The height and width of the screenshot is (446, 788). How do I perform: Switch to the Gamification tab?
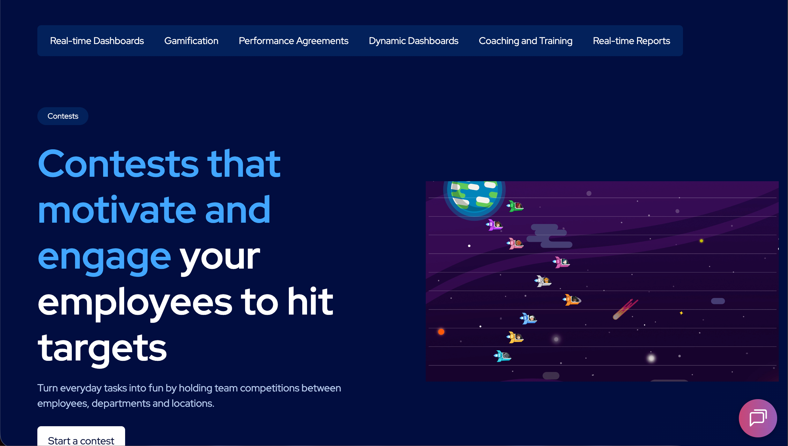point(191,41)
